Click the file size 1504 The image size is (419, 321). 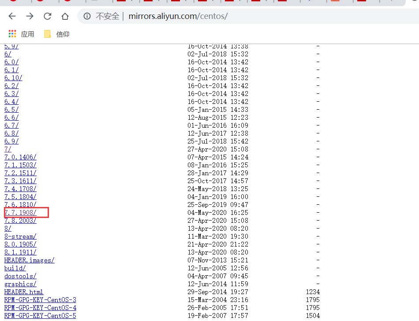313,316
